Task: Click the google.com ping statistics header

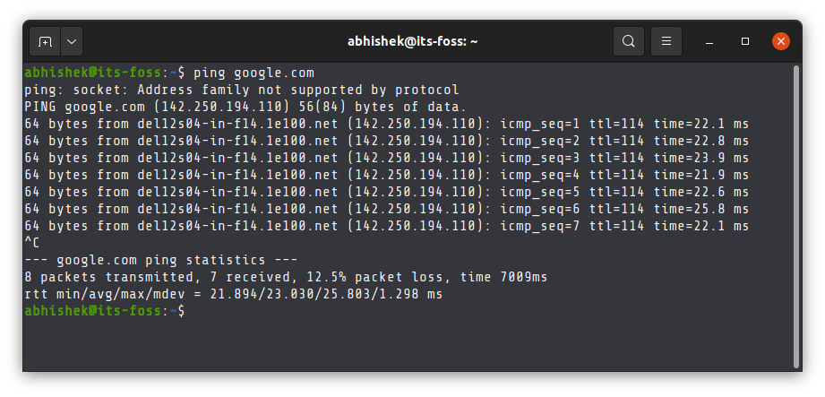Action: (161, 260)
